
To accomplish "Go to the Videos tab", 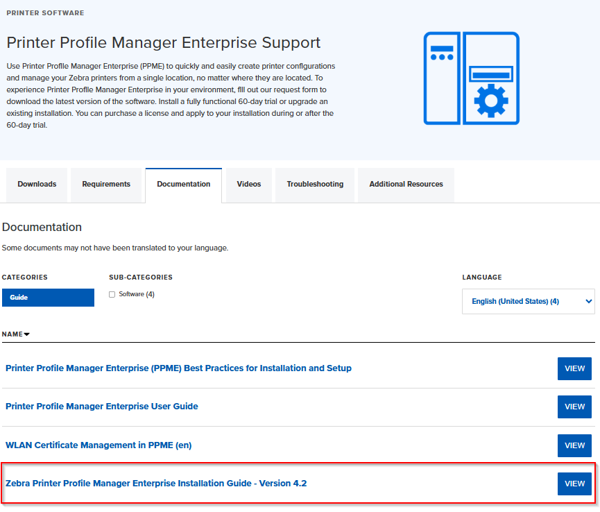I will [249, 184].
